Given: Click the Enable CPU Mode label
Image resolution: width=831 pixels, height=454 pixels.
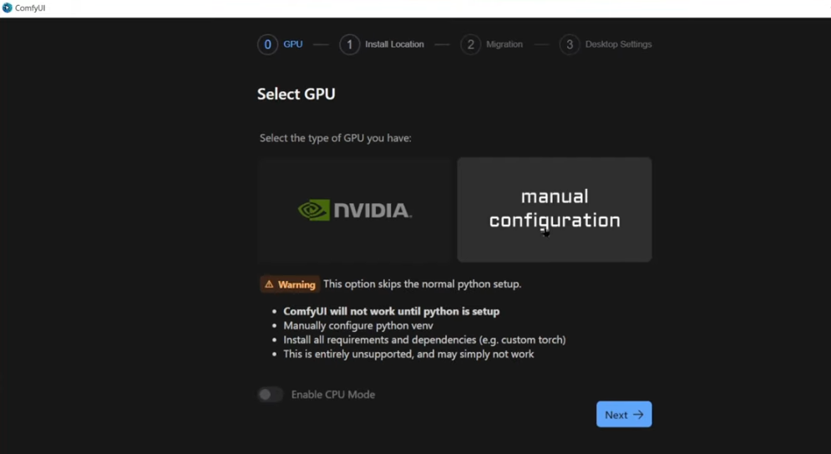Looking at the screenshot, I should point(333,395).
